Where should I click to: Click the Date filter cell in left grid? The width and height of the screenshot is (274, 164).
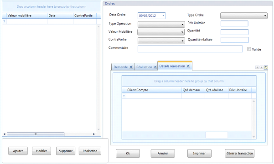tap(60, 21)
